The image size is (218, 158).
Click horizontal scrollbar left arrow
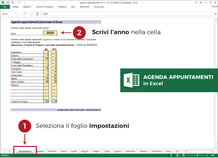pyautogui.click(x=186, y=151)
